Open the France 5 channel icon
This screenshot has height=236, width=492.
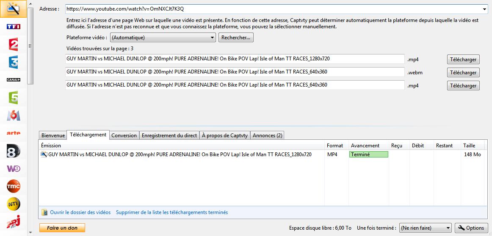click(13, 98)
